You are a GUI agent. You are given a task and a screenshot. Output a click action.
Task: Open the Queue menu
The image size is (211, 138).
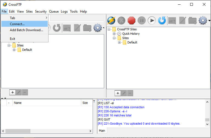click(54, 11)
